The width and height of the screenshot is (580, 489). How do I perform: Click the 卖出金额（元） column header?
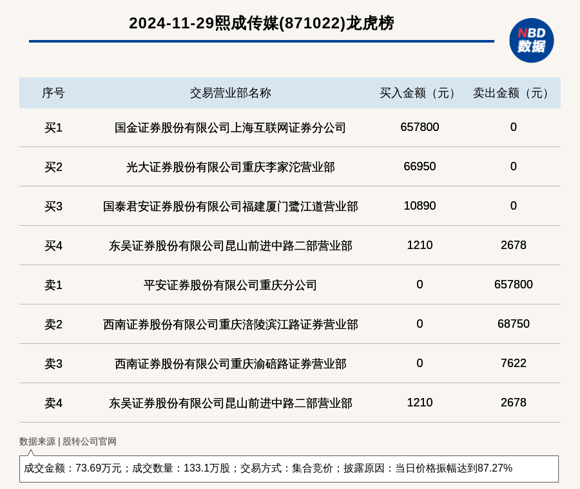(x=513, y=93)
